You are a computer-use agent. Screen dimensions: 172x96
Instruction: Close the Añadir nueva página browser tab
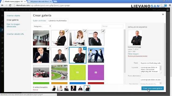(25, 2)
